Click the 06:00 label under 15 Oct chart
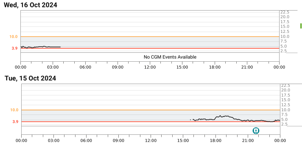The height and width of the screenshot is (147, 302). (x=86, y=141)
